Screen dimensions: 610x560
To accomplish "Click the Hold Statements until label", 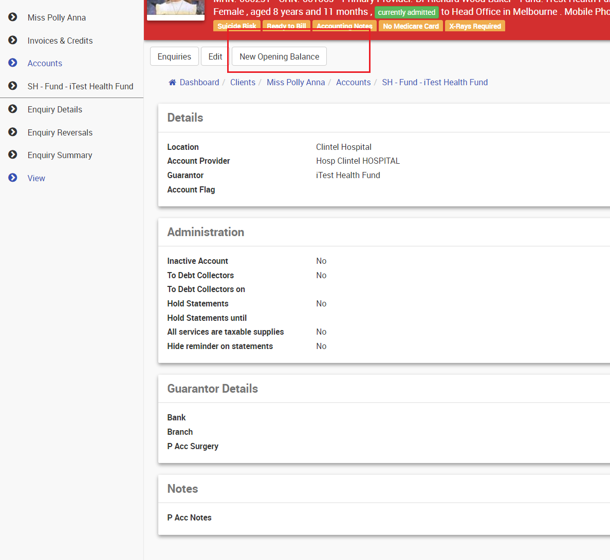I will pyautogui.click(x=207, y=318).
